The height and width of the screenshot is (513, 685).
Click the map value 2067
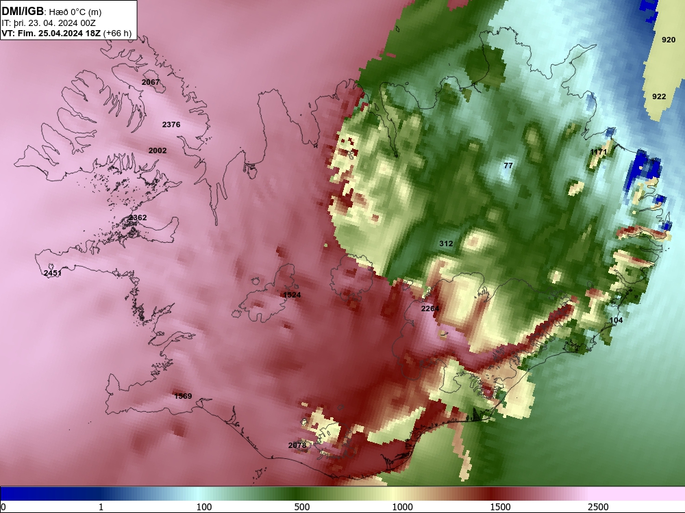click(151, 82)
